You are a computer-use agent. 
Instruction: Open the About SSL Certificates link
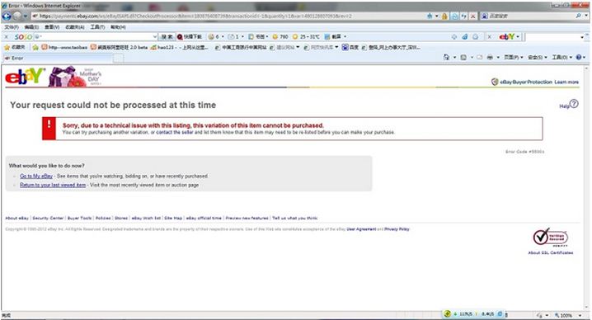[x=551, y=252]
